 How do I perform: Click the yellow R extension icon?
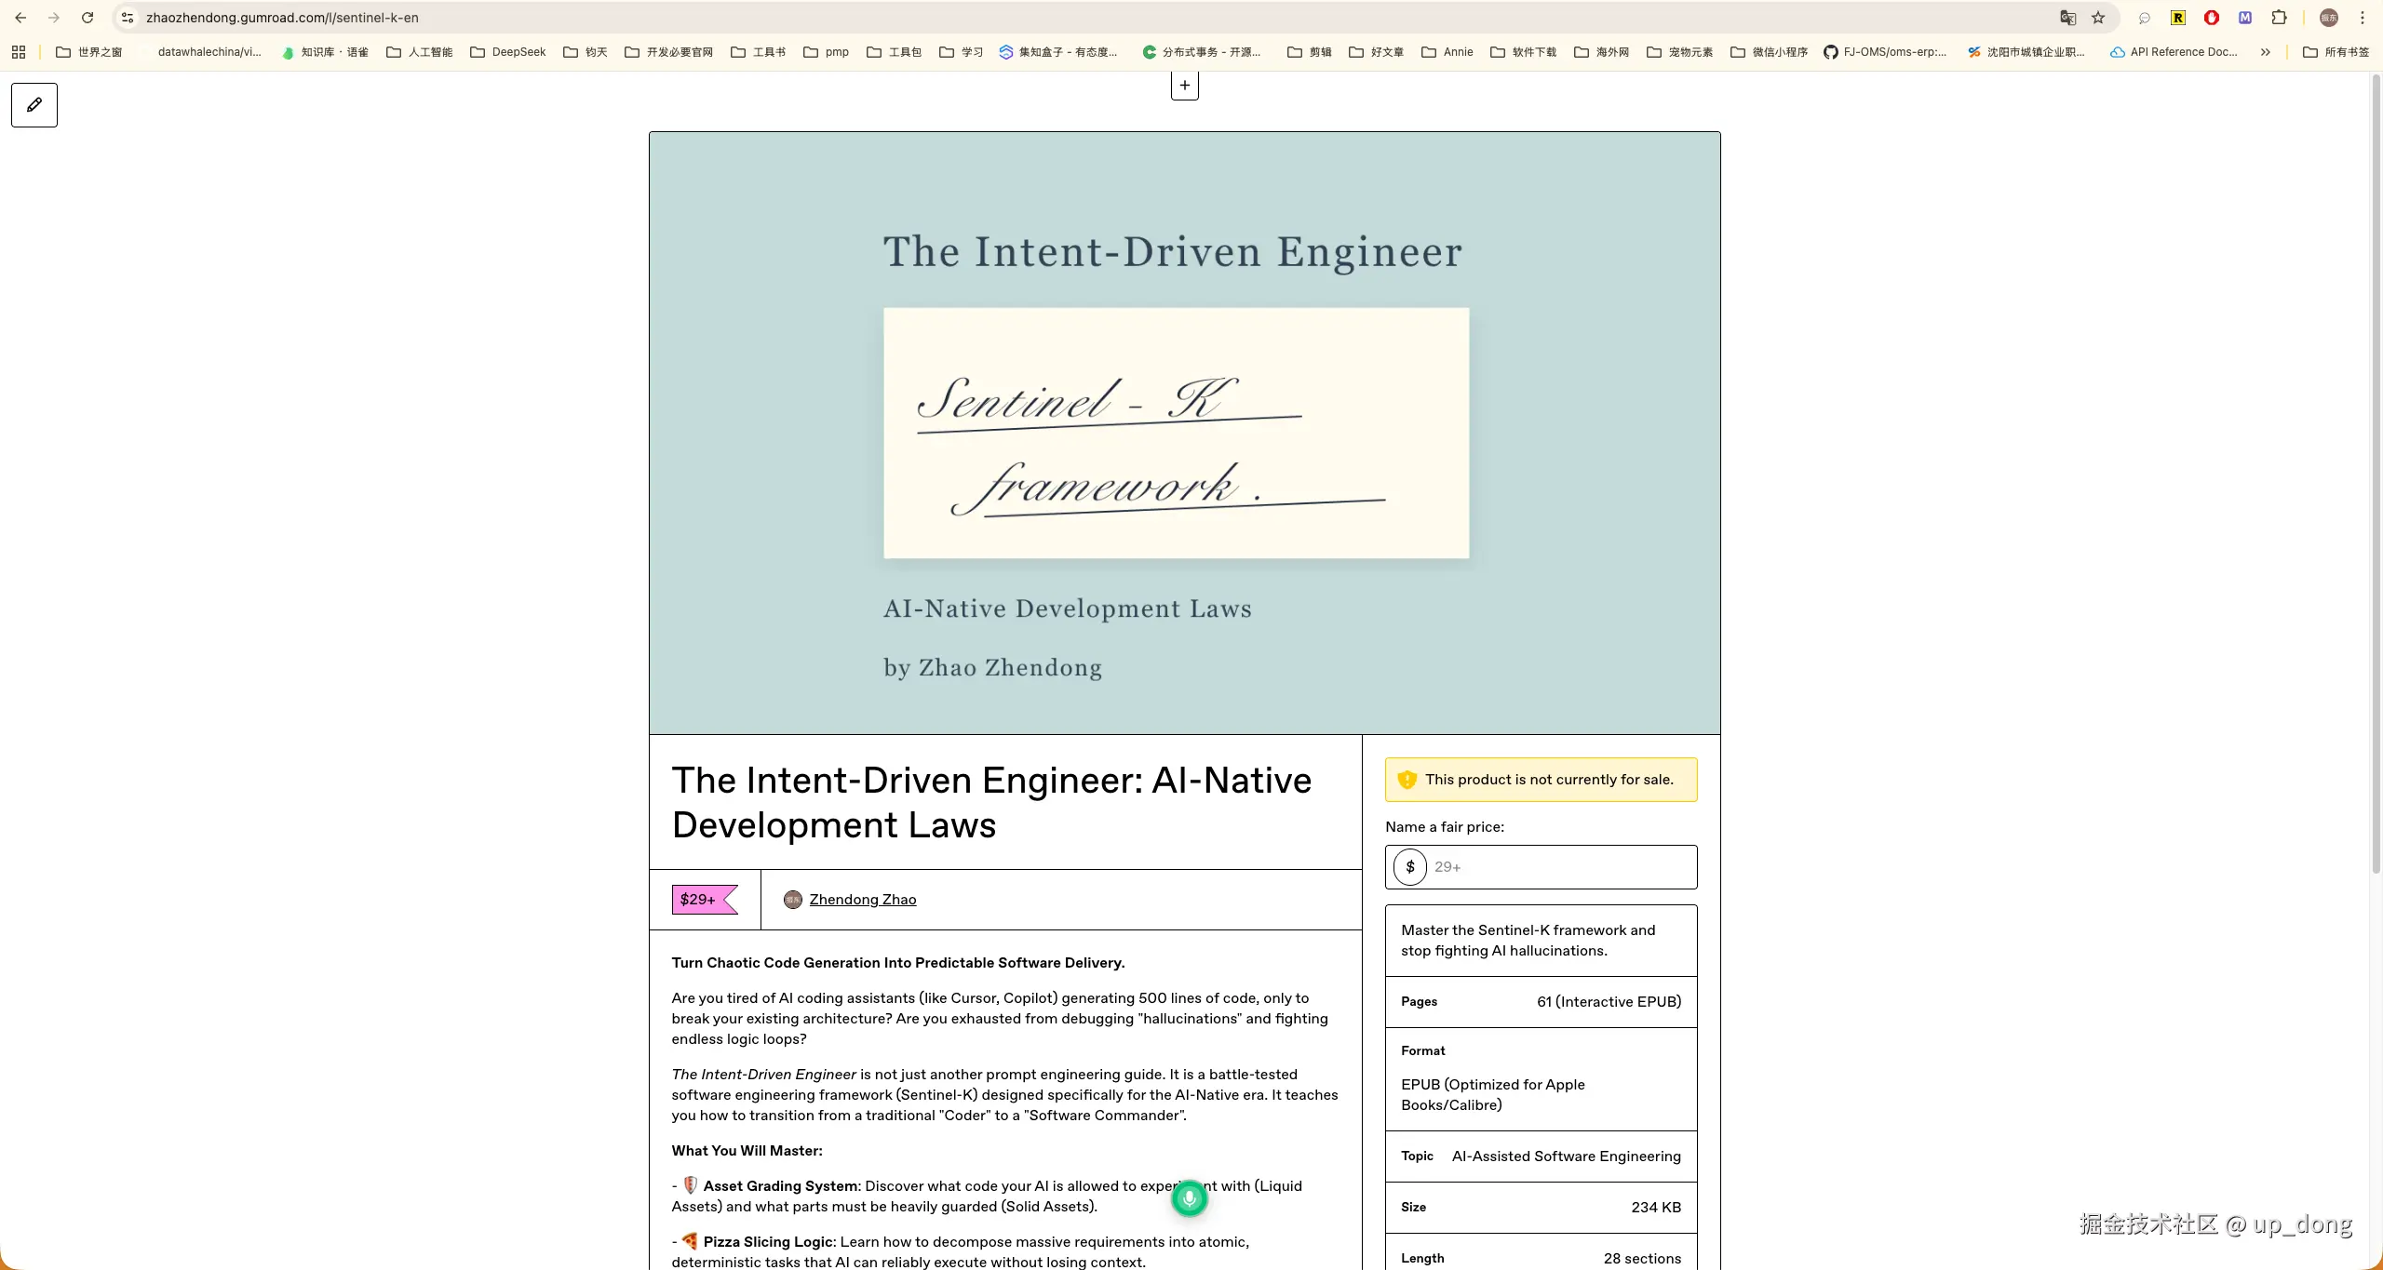click(2178, 18)
